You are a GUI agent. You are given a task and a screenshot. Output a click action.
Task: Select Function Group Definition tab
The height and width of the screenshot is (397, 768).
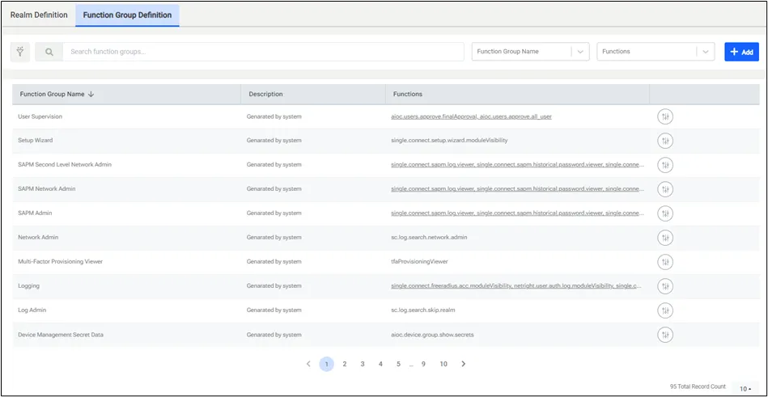pos(127,15)
